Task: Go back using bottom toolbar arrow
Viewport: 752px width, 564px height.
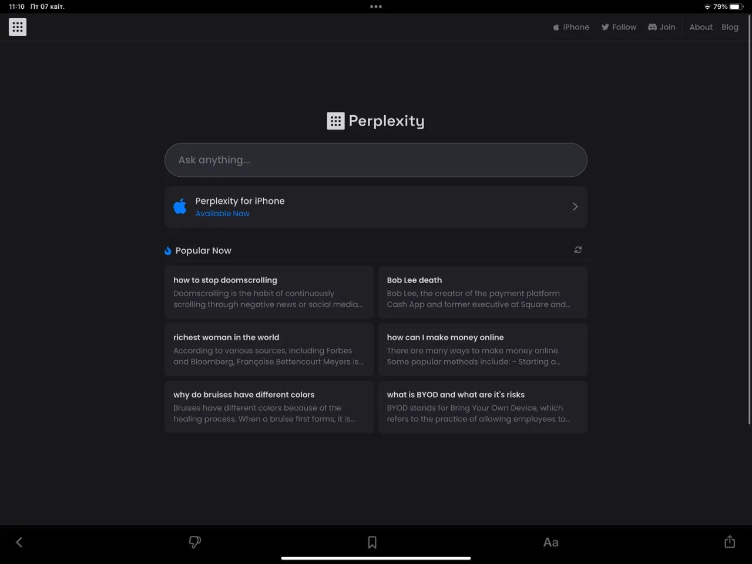Action: click(x=19, y=542)
